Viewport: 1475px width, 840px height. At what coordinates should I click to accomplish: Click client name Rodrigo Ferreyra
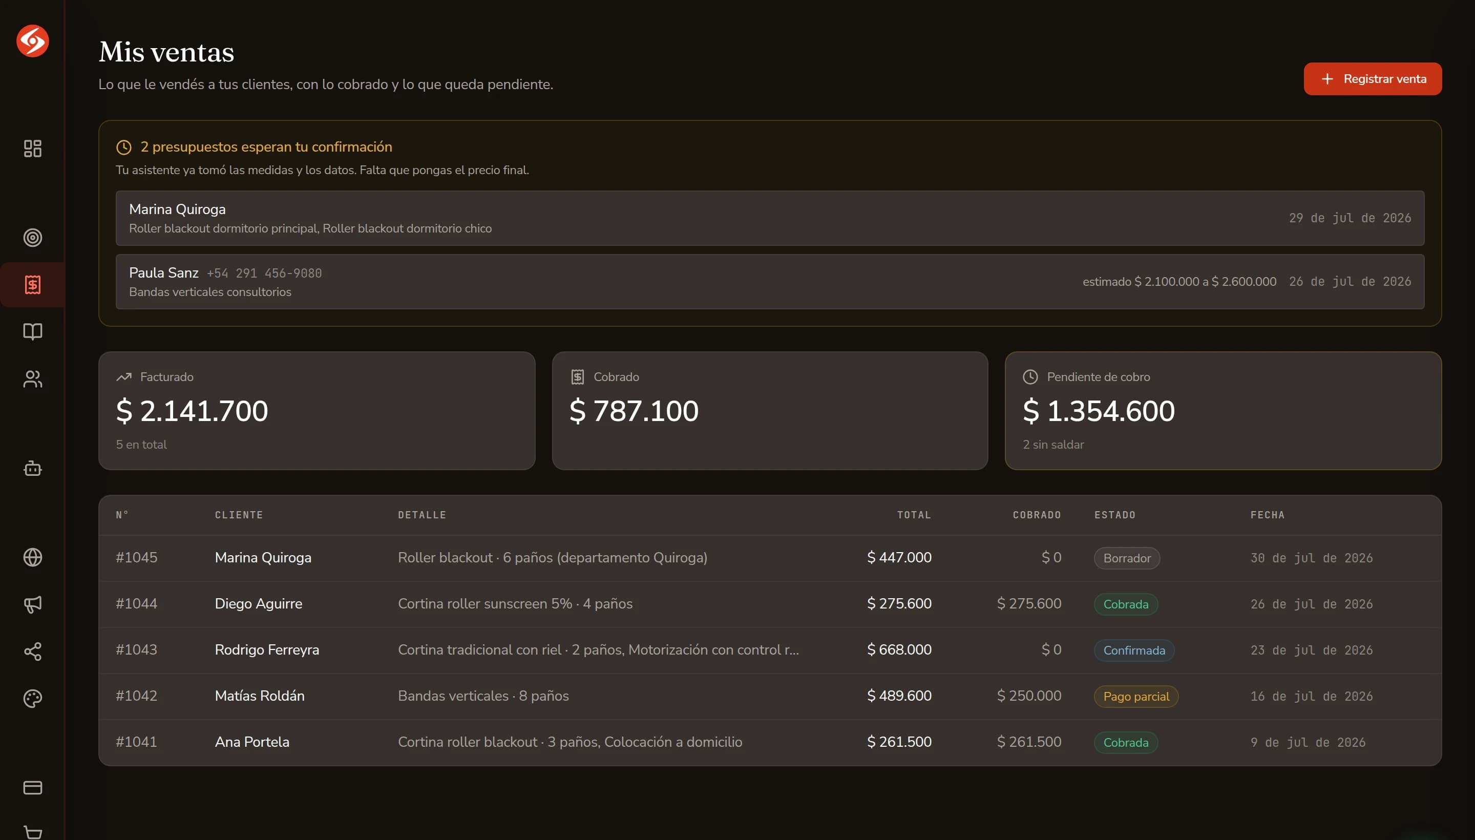pyautogui.click(x=267, y=649)
